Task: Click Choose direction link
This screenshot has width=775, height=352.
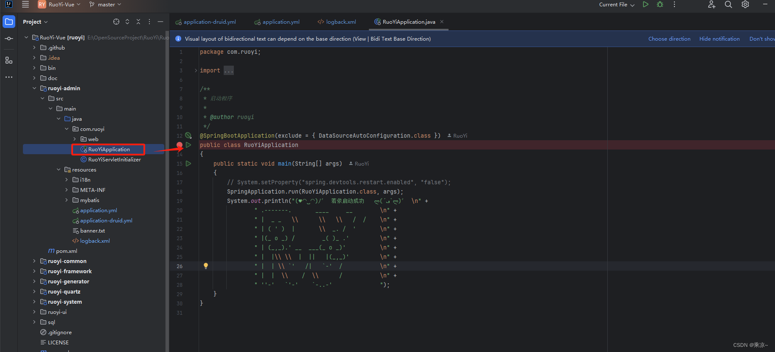Action: [x=669, y=39]
